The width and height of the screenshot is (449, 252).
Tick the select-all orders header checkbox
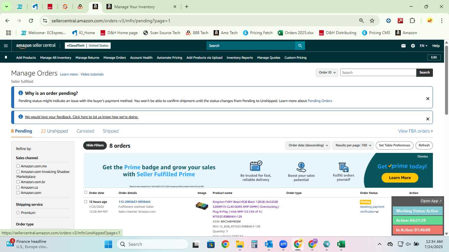point(85,192)
